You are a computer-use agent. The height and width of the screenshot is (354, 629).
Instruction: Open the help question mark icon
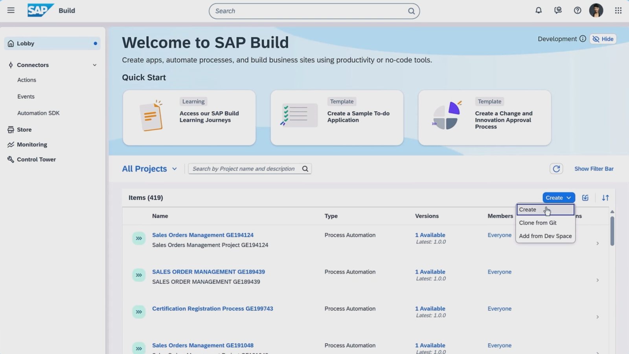(578, 10)
